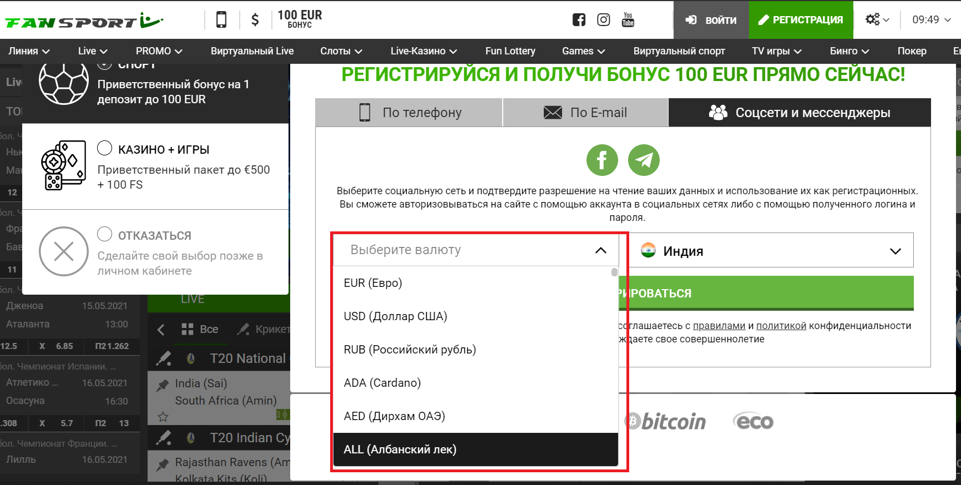Screen dimensions: 961x485
Task: Register via green Telegram circle icon
Action: [x=644, y=160]
